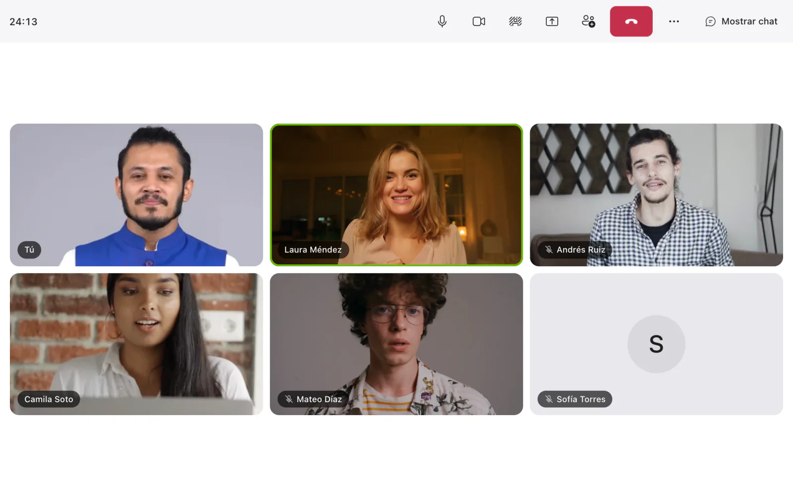793x496 pixels.
Task: Select Camila Soto's video tile
Action: click(136, 344)
